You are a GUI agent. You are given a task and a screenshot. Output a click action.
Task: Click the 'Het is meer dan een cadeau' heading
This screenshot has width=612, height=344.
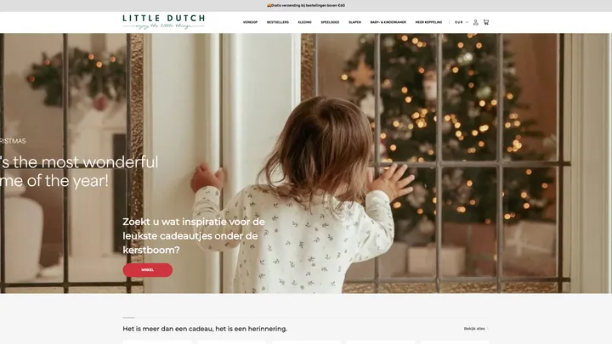(205, 329)
